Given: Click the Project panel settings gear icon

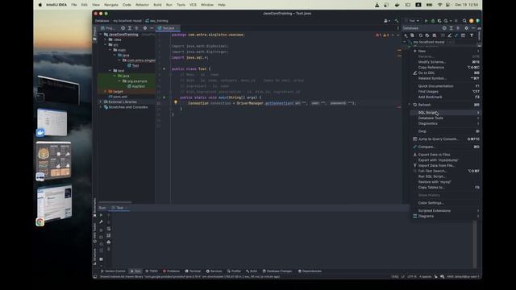Looking at the screenshot, I should tap(145, 28).
